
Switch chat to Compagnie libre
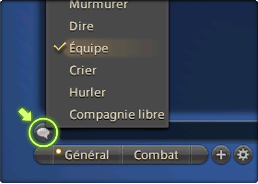tap(117, 115)
